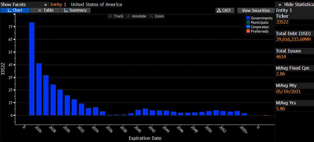Click the WtAvg Mty header
The height and width of the screenshot is (142, 314).
(x=286, y=86)
